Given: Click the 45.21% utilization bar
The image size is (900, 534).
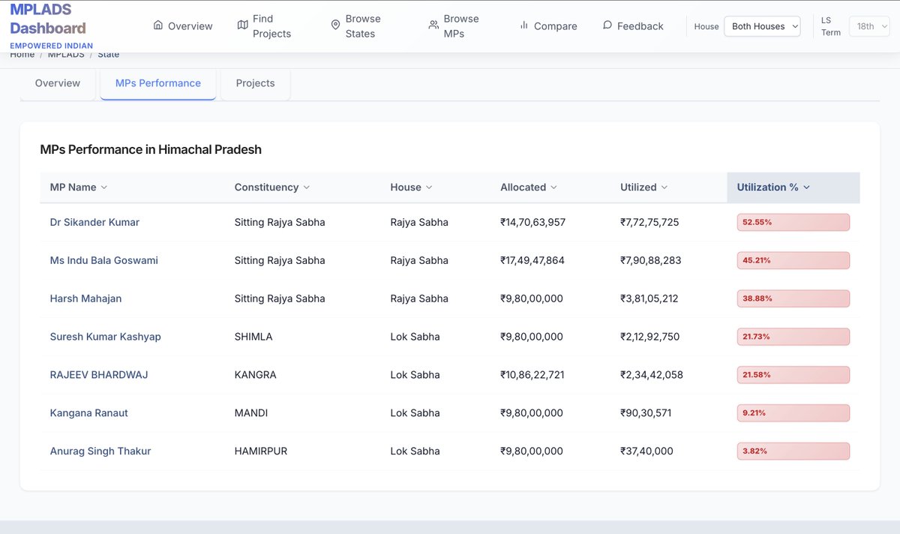Looking at the screenshot, I should tap(793, 260).
